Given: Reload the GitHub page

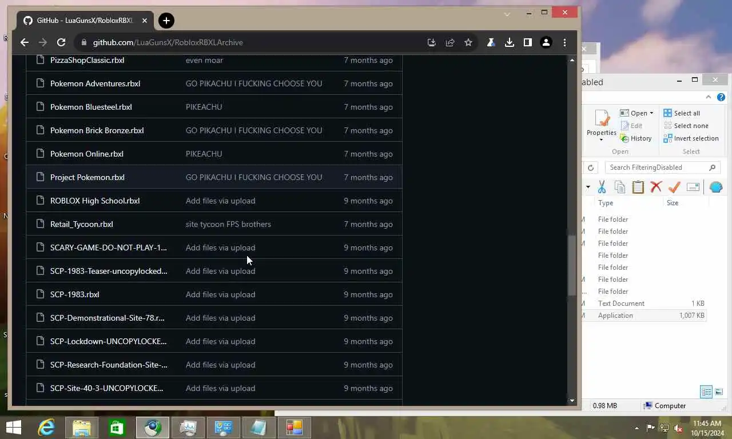Looking at the screenshot, I should (x=61, y=42).
